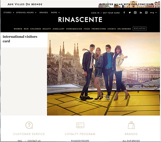Click the Sign In link

[x=95, y=13]
